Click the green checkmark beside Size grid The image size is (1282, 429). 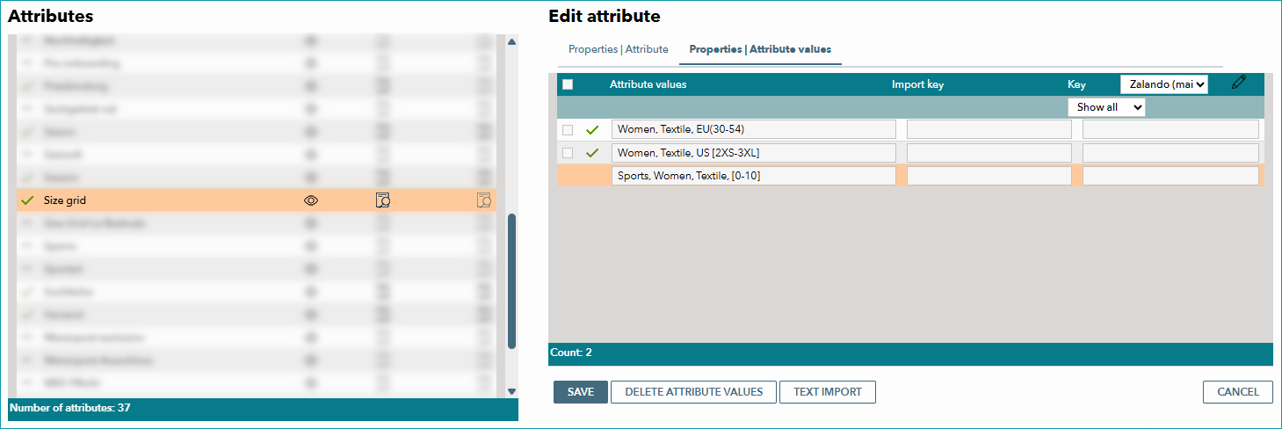tap(26, 200)
